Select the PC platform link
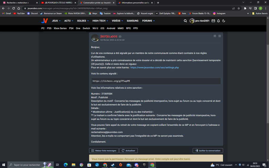This screenshot has height=168, width=269. [x=43, y=28]
